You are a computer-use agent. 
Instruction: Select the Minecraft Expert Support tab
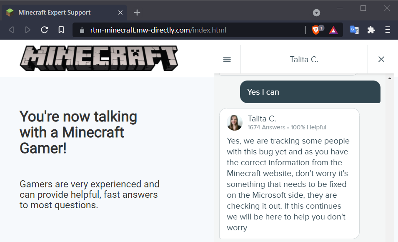pos(64,13)
